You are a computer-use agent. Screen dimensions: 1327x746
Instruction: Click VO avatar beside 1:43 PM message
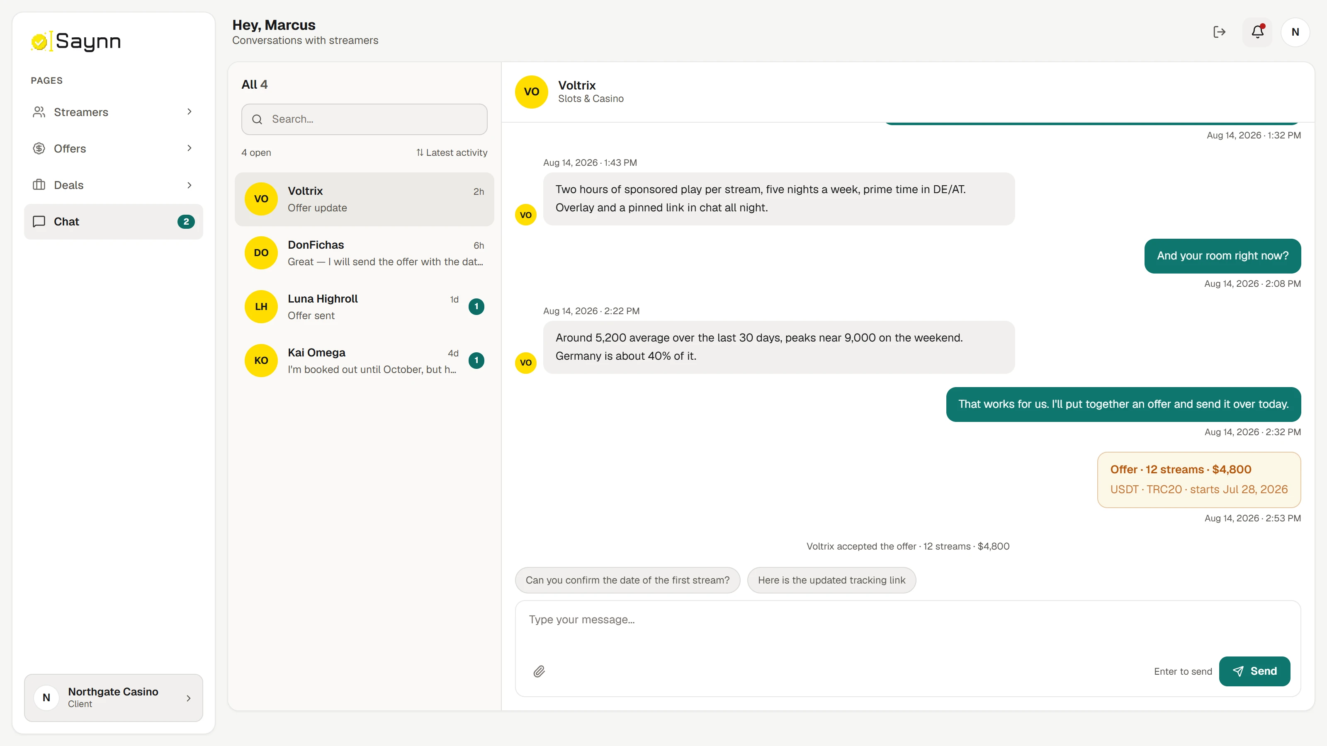tap(525, 215)
